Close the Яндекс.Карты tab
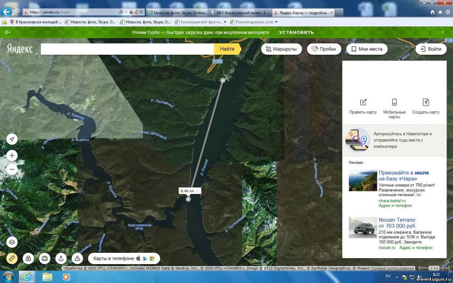The width and height of the screenshot is (453, 283). click(x=331, y=12)
